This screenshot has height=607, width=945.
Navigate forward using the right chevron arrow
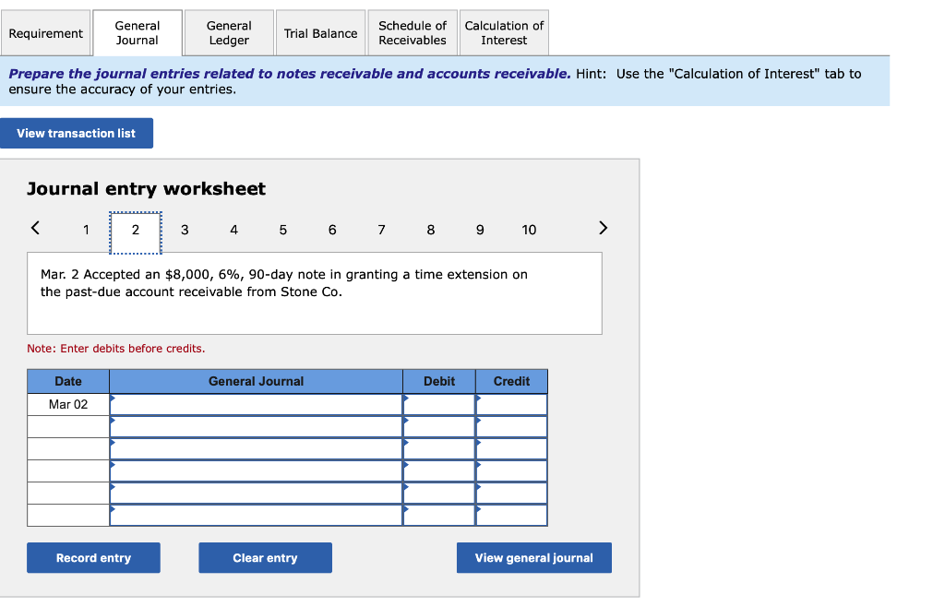[603, 228]
